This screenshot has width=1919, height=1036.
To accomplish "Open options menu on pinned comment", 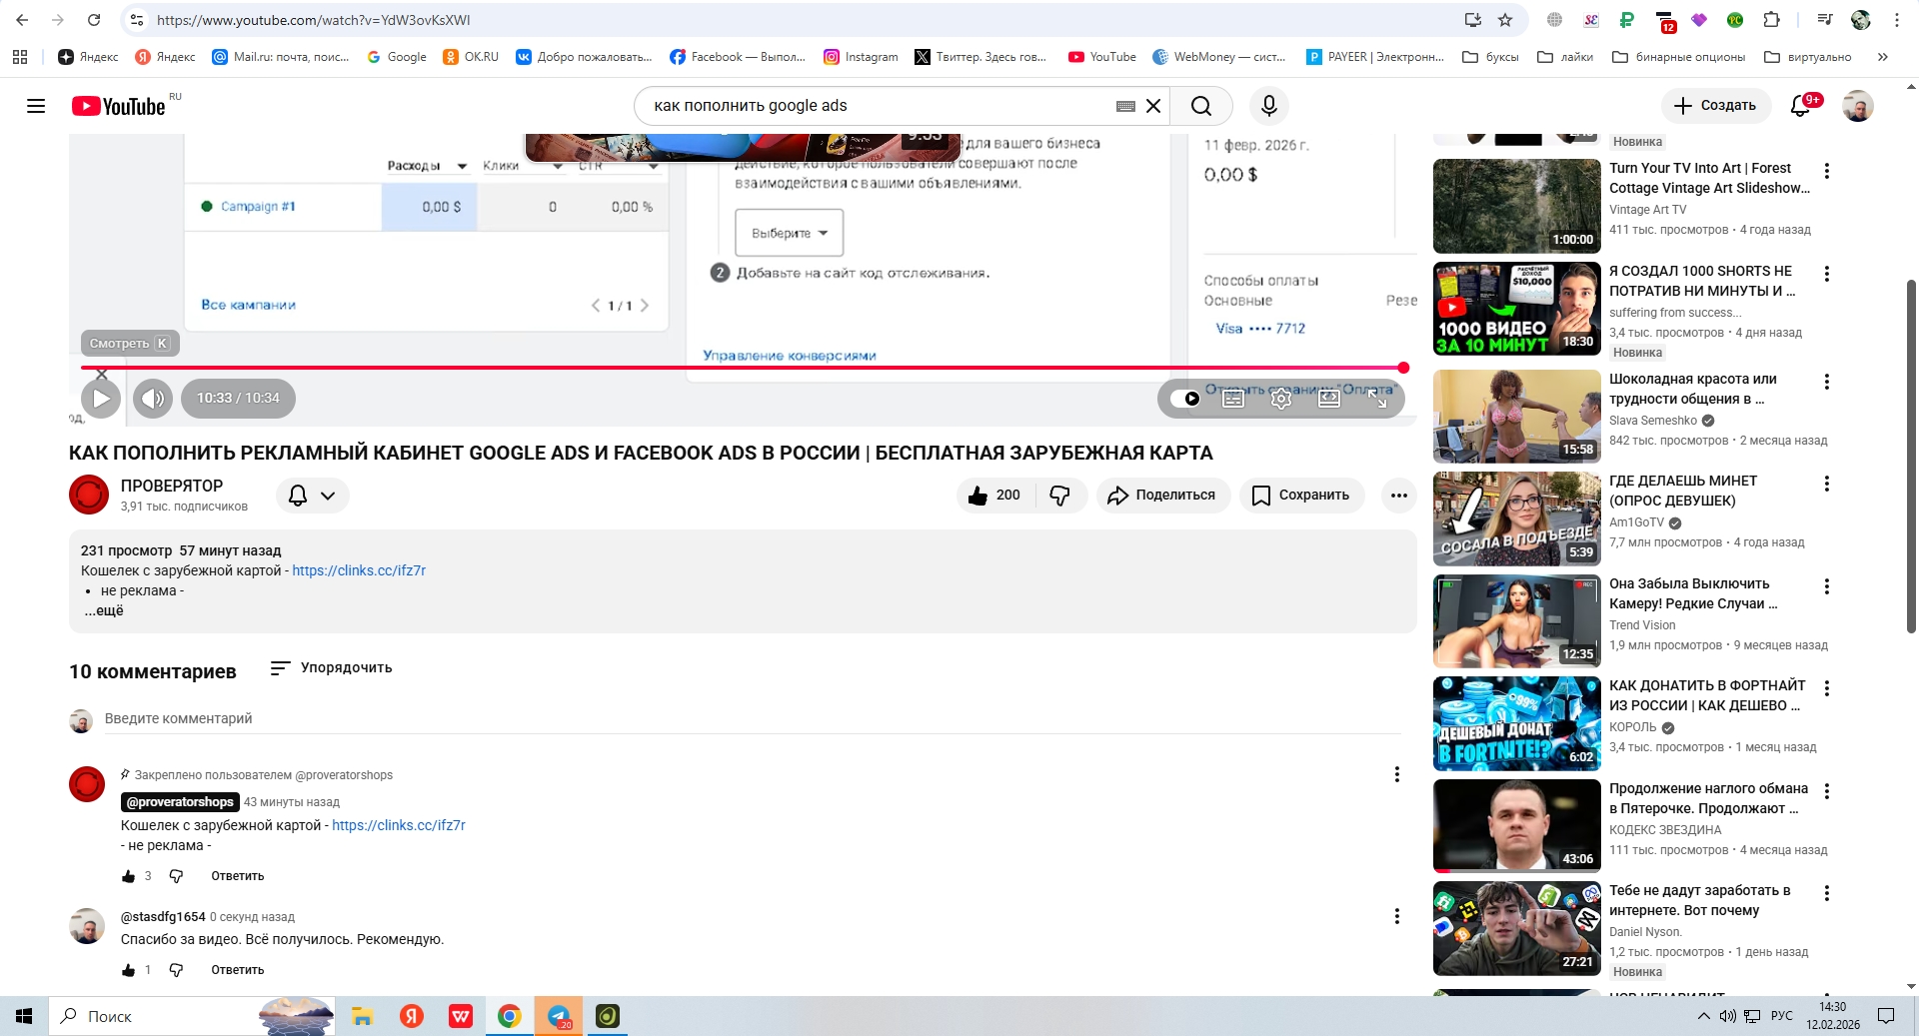I will (x=1397, y=774).
